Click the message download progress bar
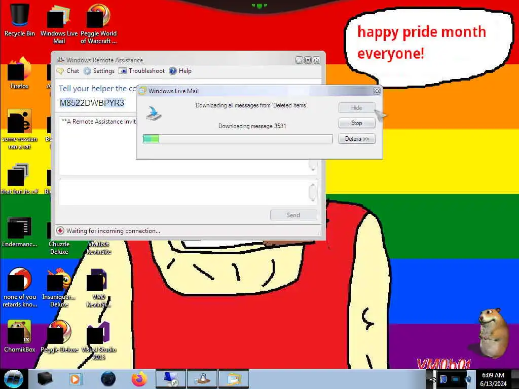This screenshot has height=389, width=519. [238, 139]
